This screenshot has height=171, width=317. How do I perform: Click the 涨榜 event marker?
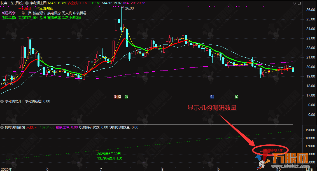pyautogui.click(x=117, y=97)
